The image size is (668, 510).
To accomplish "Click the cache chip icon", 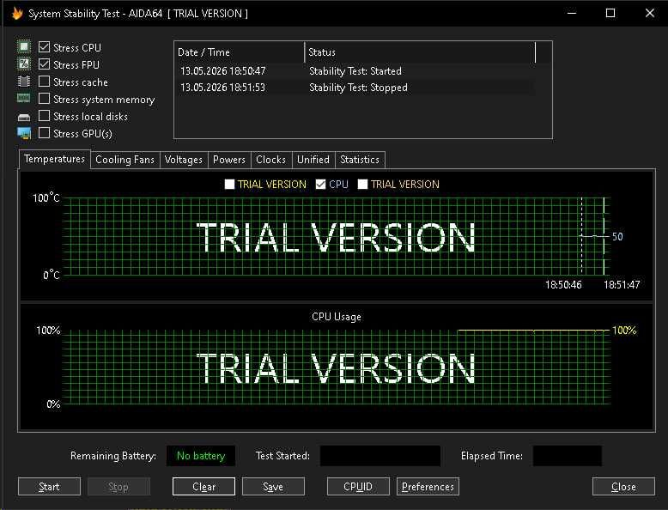I will point(24,81).
